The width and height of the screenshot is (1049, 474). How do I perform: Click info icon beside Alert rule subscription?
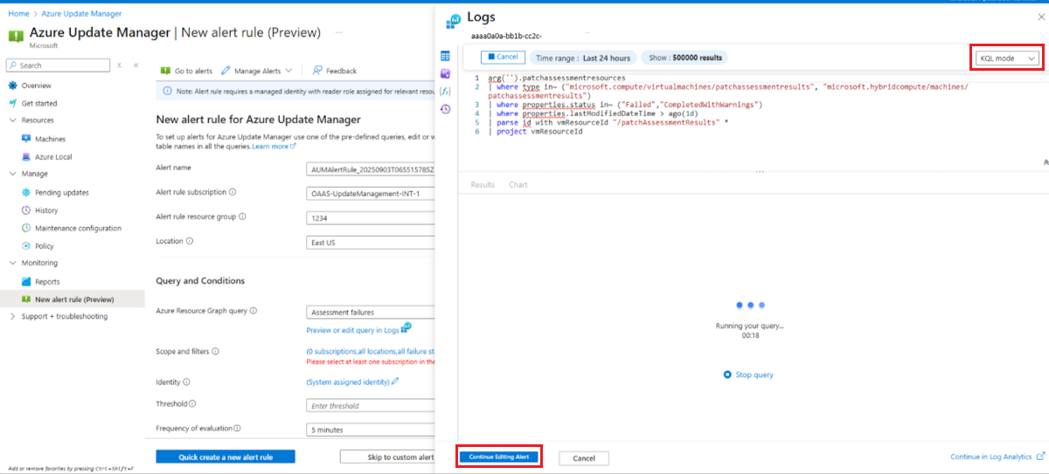point(233,192)
